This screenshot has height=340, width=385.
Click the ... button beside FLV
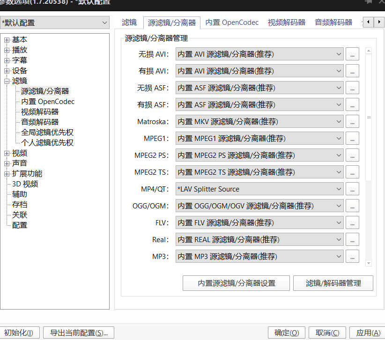click(352, 222)
